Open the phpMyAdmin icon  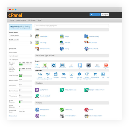tap(37, 90)
